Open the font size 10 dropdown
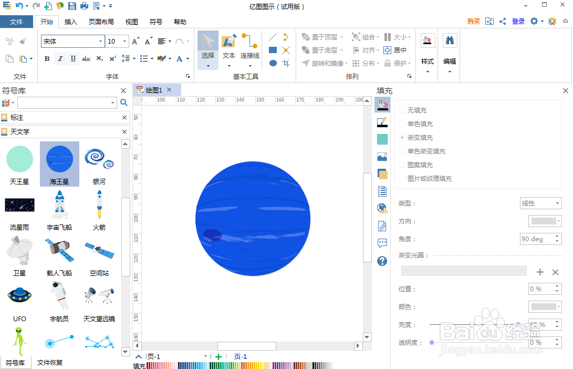Image resolution: width=573 pixels, height=369 pixels. pyautogui.click(x=124, y=42)
